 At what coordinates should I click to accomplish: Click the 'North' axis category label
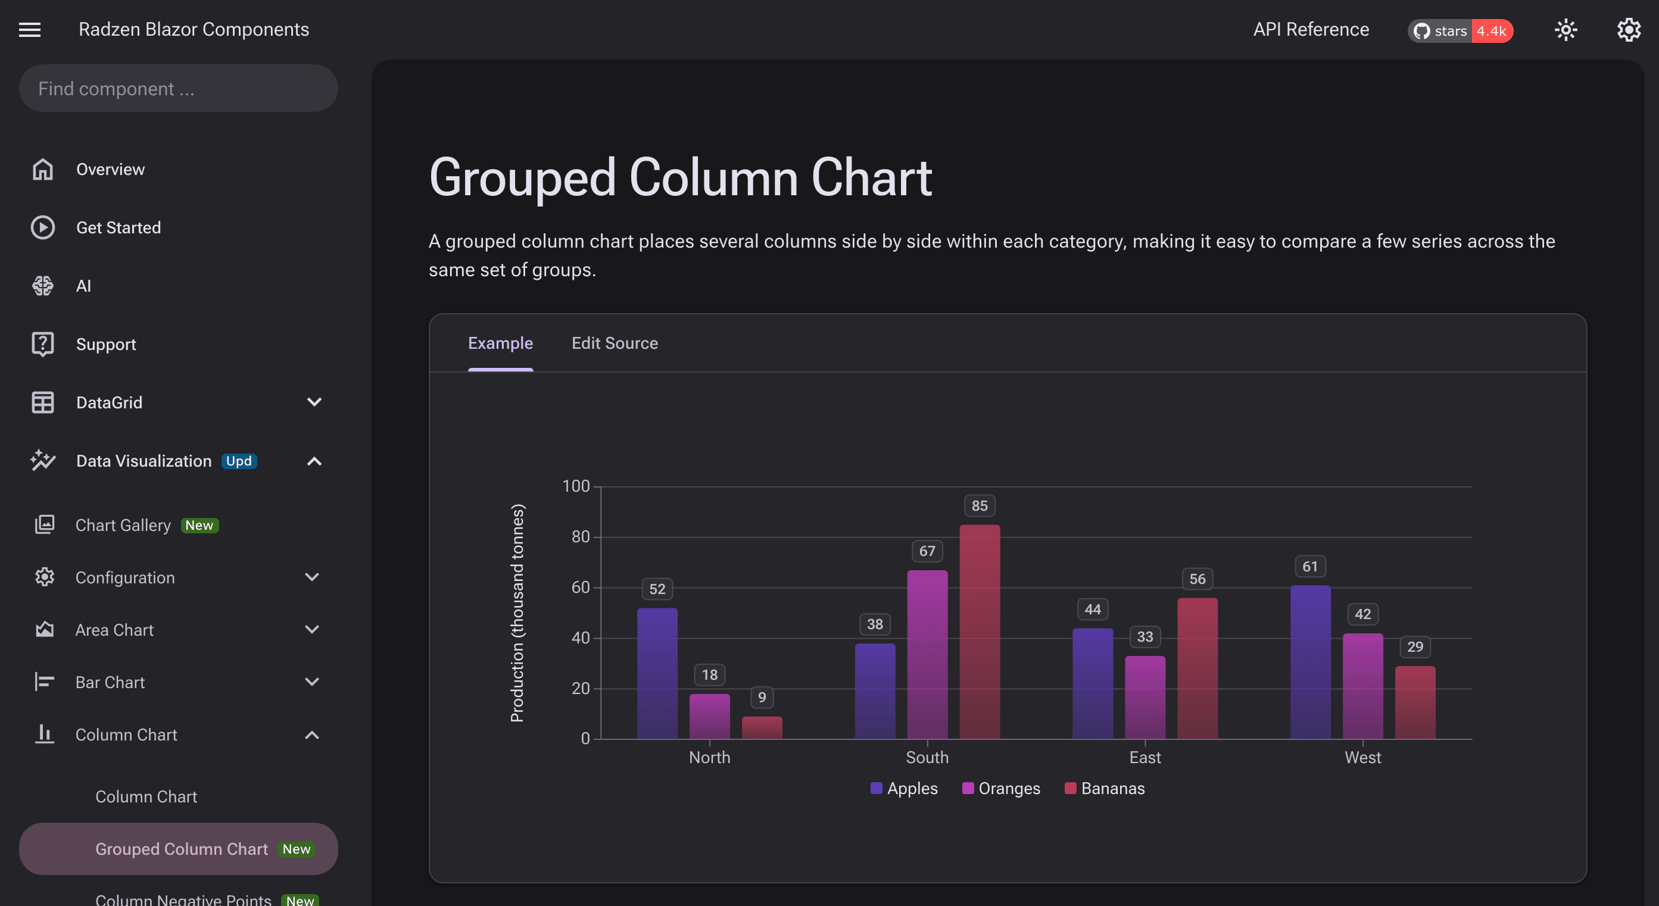709,757
